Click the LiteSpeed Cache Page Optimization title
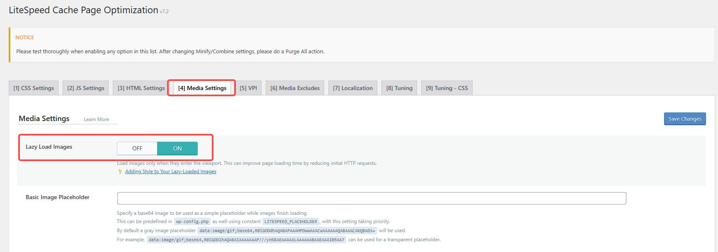Image resolution: width=718 pixels, height=252 pixels. [83, 10]
